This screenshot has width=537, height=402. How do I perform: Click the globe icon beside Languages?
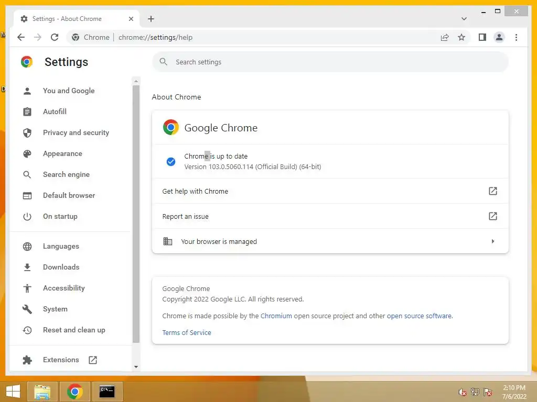click(x=27, y=247)
